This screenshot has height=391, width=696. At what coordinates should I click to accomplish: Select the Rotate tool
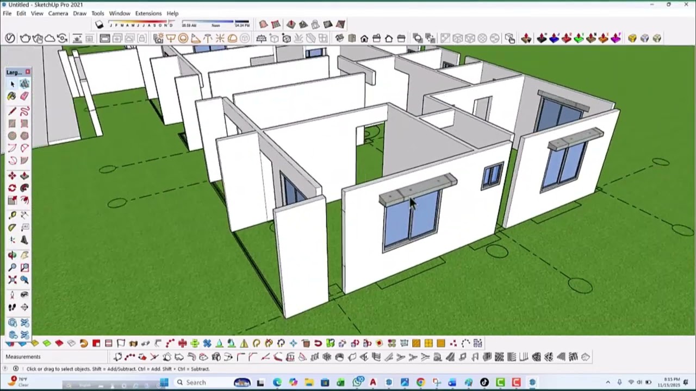coord(12,188)
